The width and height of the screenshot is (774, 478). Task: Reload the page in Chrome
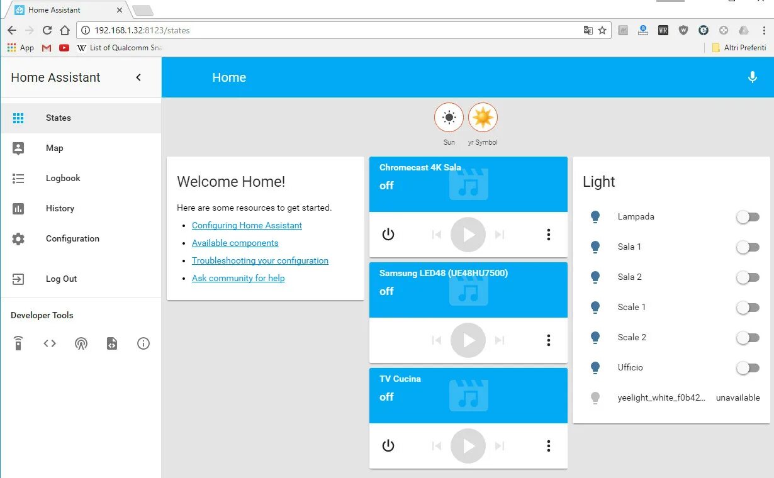click(x=47, y=30)
